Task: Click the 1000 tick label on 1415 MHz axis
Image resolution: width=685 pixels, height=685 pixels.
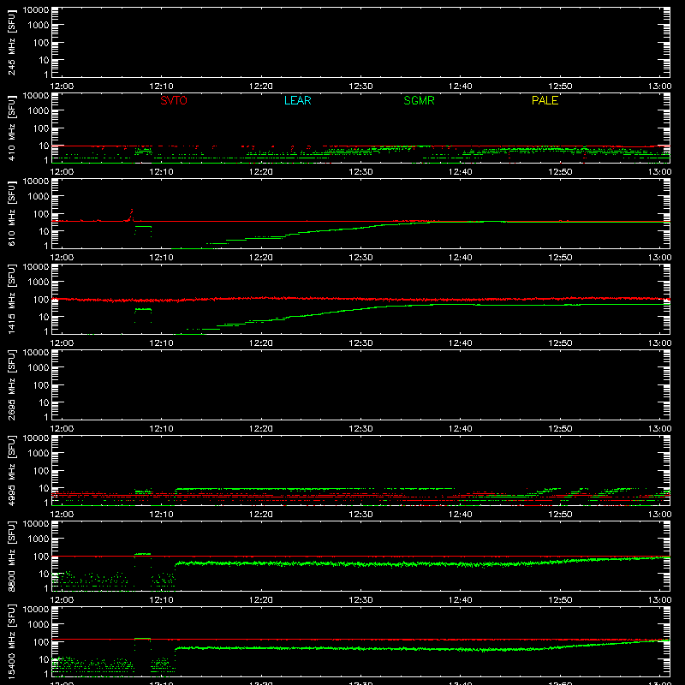Action: (x=39, y=283)
